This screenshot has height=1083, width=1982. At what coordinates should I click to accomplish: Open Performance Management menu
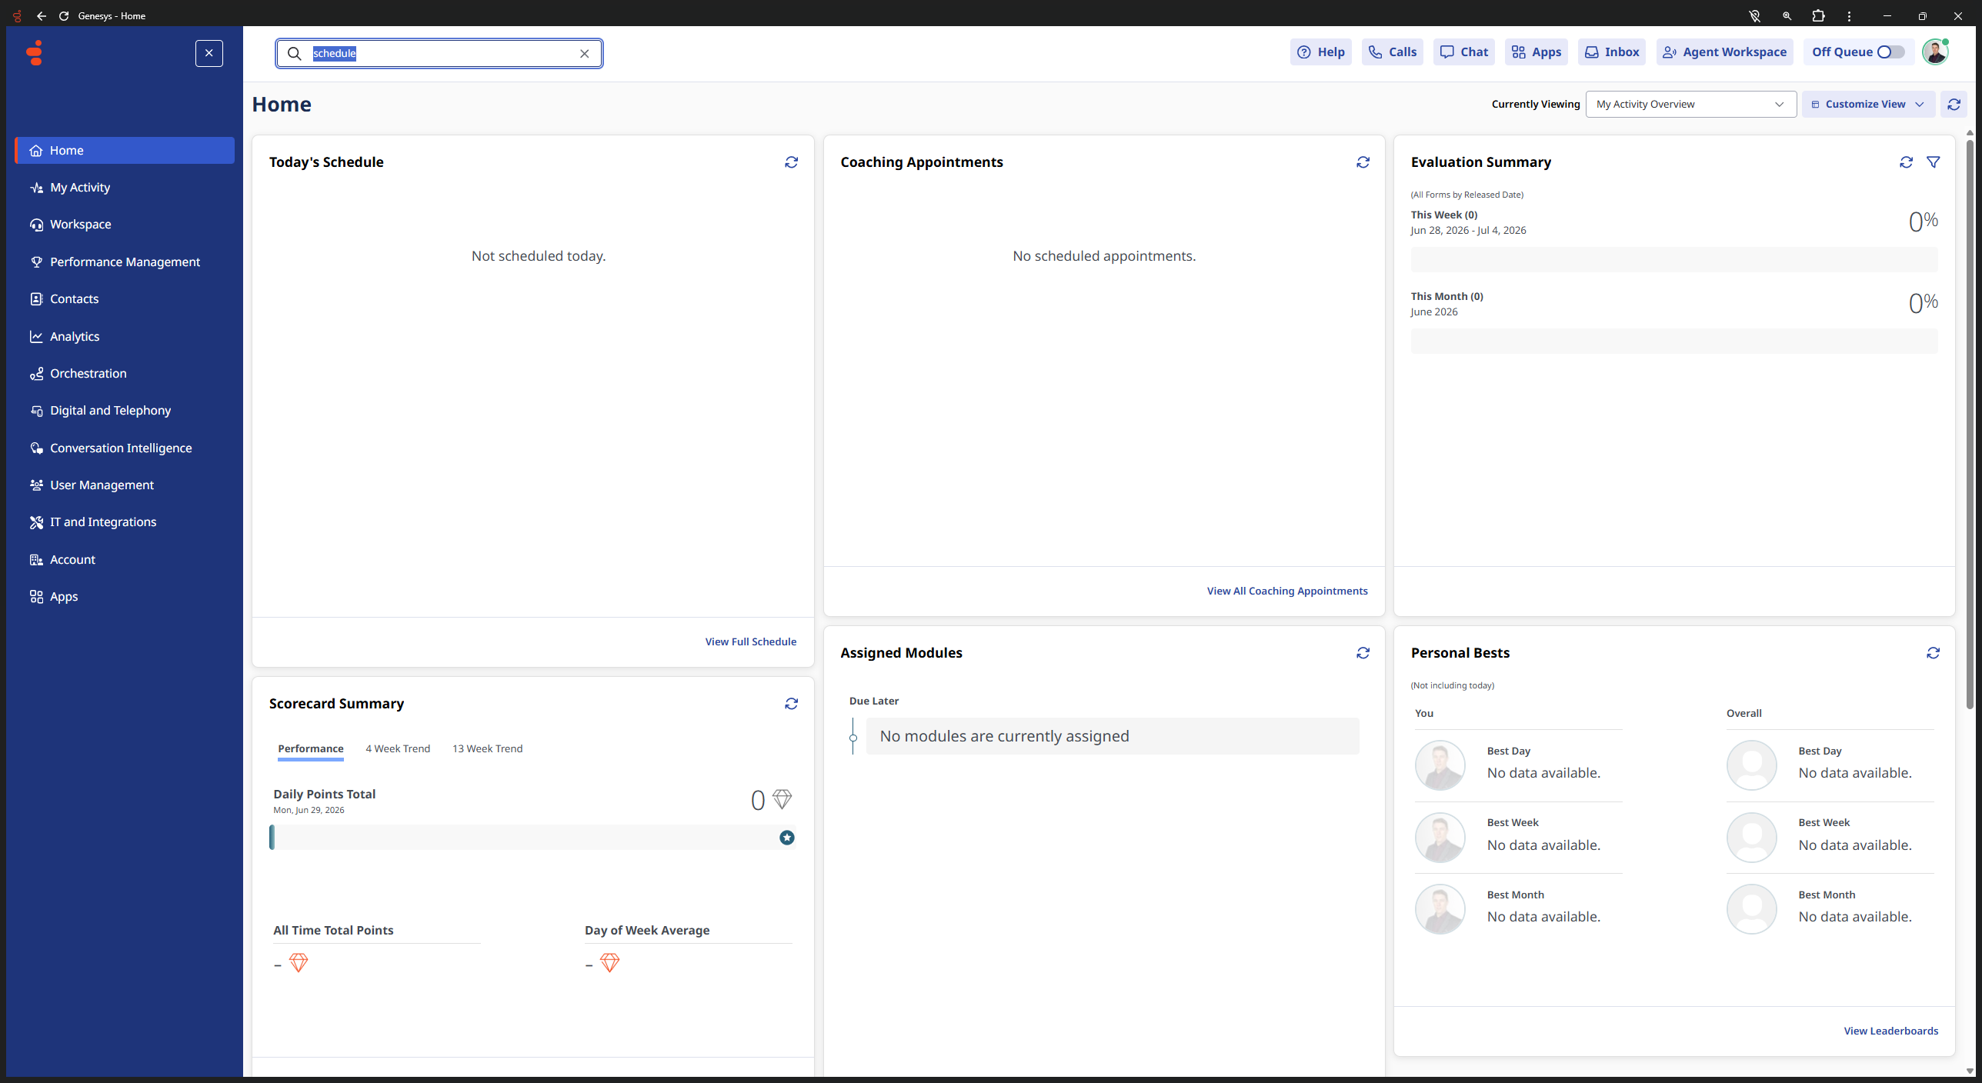(125, 262)
